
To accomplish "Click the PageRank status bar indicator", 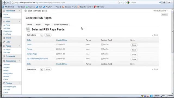I will 157,96.
